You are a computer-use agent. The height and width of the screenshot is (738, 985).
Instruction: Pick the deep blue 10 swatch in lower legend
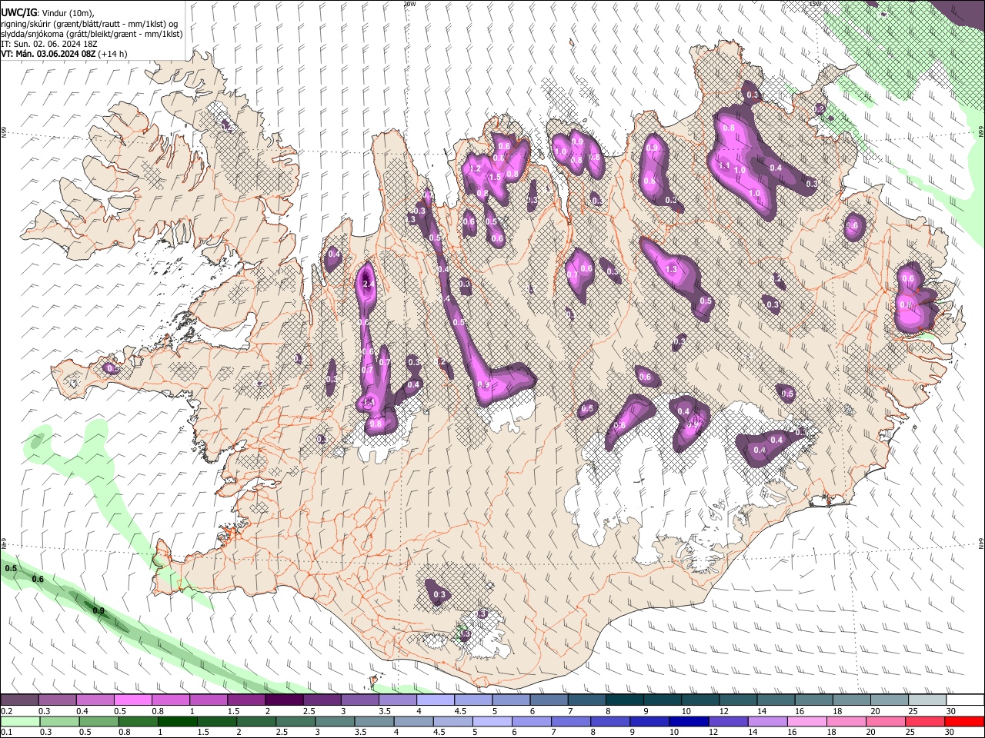pyautogui.click(x=689, y=721)
